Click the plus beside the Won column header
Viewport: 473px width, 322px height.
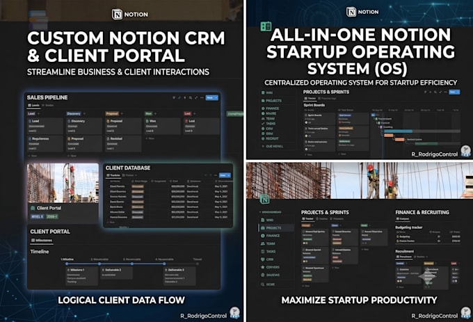pos(155,113)
